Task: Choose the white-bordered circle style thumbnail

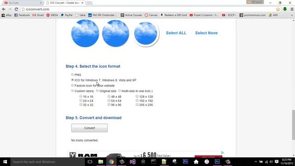Action: coord(146,34)
